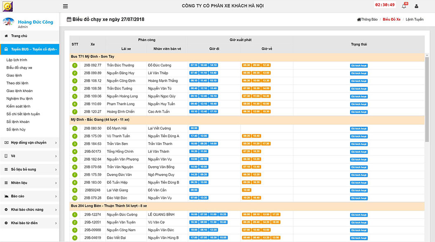Click row number badge for 29B 092.77
This screenshot has width=435, height=242.
pos(75,65)
